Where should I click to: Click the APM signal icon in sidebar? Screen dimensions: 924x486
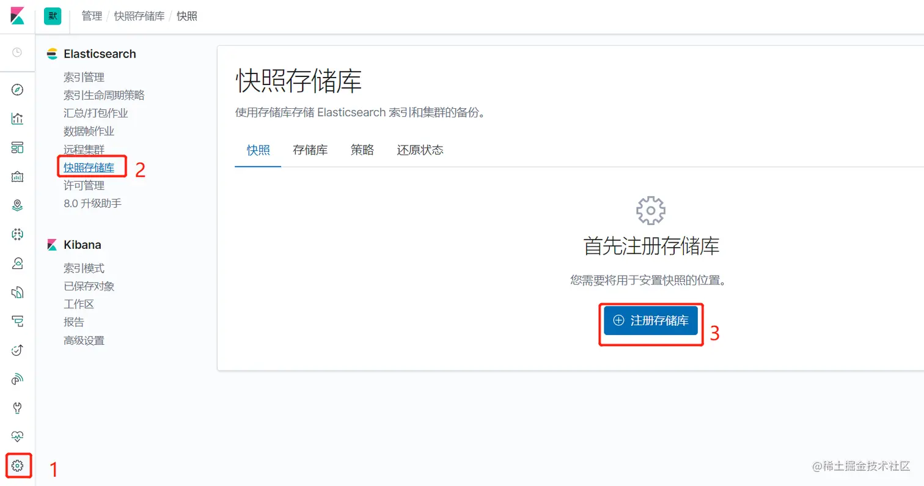[x=18, y=378]
